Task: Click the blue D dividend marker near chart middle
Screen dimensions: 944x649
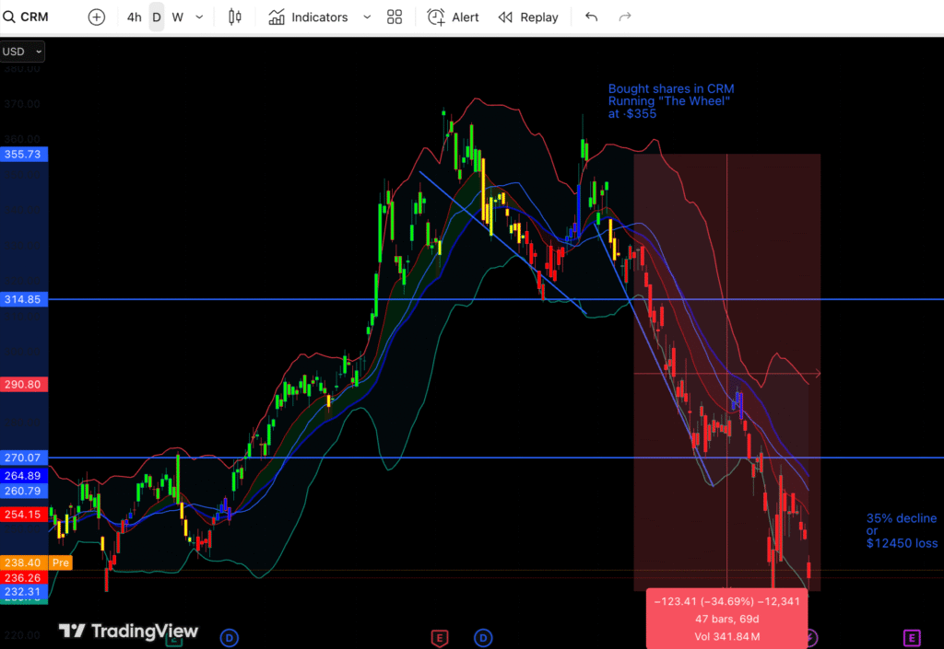Action: pos(483,638)
